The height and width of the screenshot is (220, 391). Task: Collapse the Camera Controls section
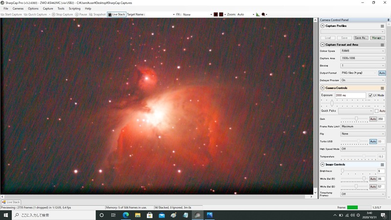pyautogui.click(x=323, y=88)
